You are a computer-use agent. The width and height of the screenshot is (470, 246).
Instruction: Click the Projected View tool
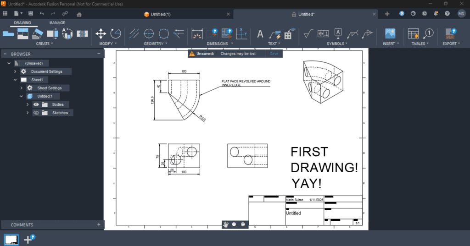(x=23, y=33)
